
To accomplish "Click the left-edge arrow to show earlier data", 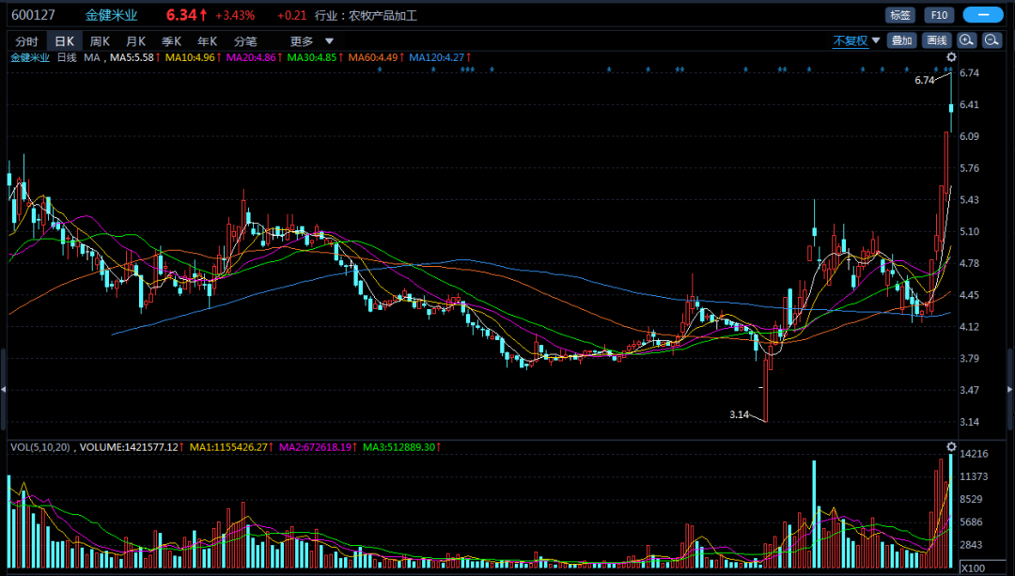I will click(x=3, y=389).
